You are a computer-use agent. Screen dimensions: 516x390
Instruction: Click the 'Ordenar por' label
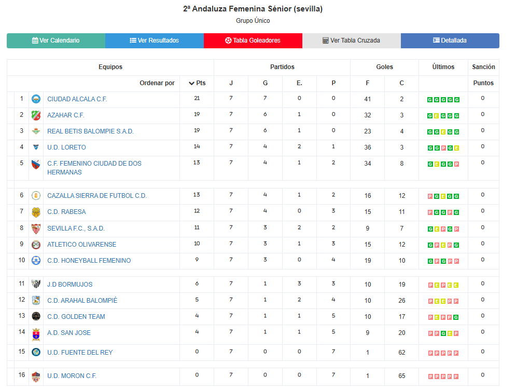coord(157,83)
